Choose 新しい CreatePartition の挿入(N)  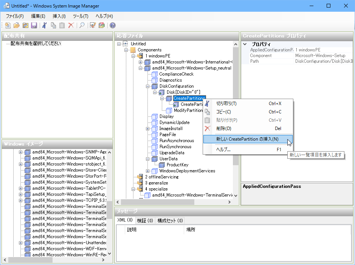248,139
